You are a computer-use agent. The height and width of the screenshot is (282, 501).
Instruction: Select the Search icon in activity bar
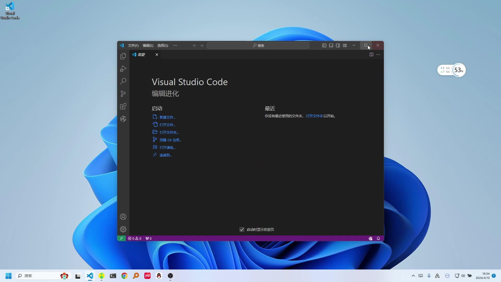[123, 81]
